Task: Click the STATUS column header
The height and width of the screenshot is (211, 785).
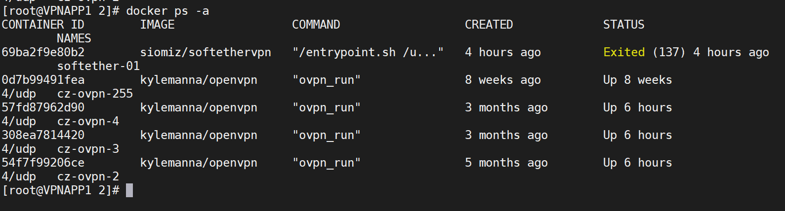Action: pos(624,25)
